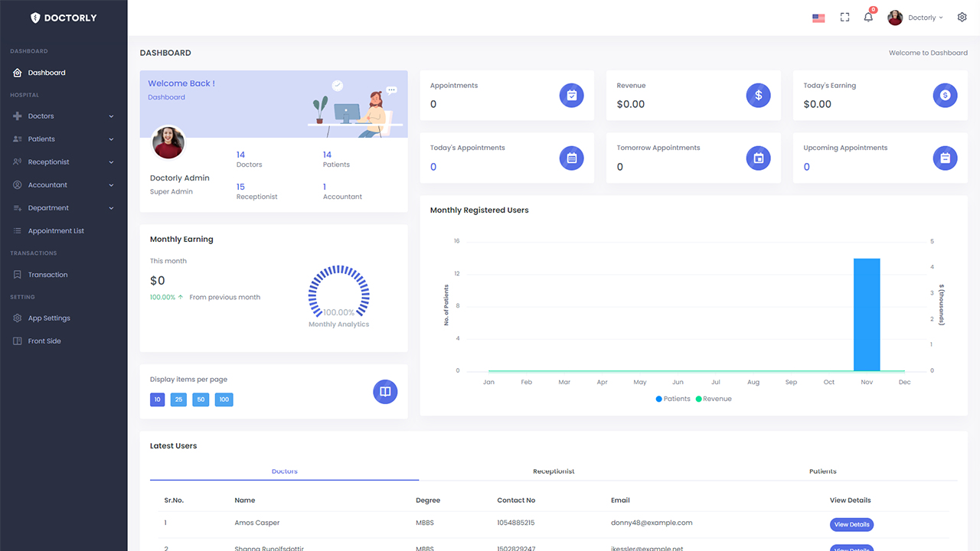This screenshot has height=551, width=980.
Task: Click the fullscreen toggle icon
Action: tap(844, 17)
